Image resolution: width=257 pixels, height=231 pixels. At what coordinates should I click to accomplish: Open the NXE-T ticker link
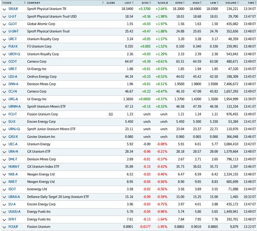pos(13,182)
